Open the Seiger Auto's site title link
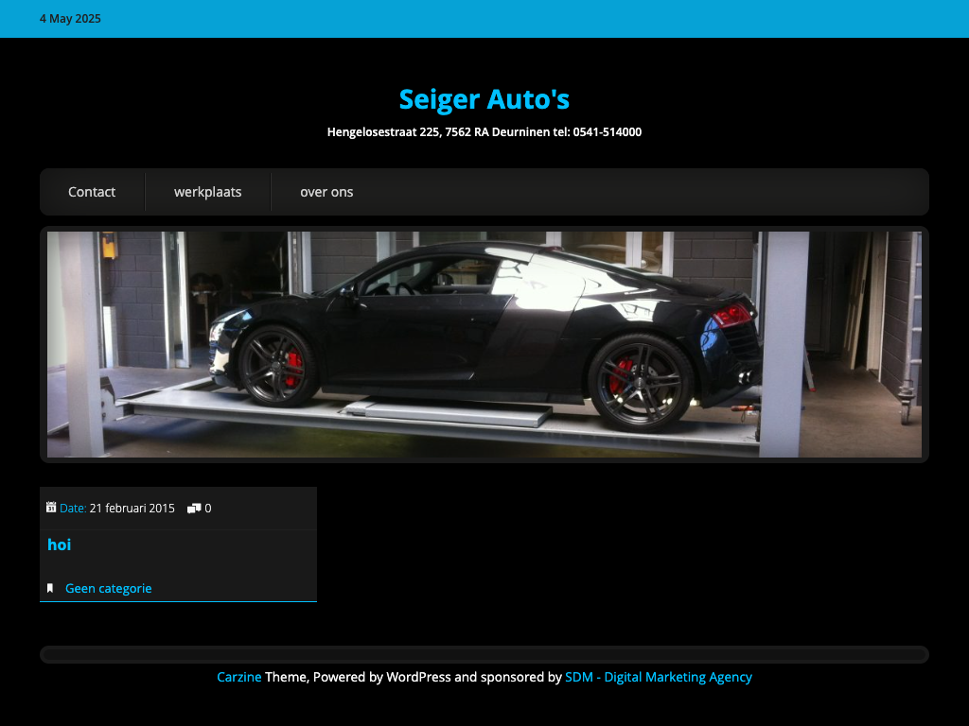Screen dimensions: 969x726 [x=484, y=99]
